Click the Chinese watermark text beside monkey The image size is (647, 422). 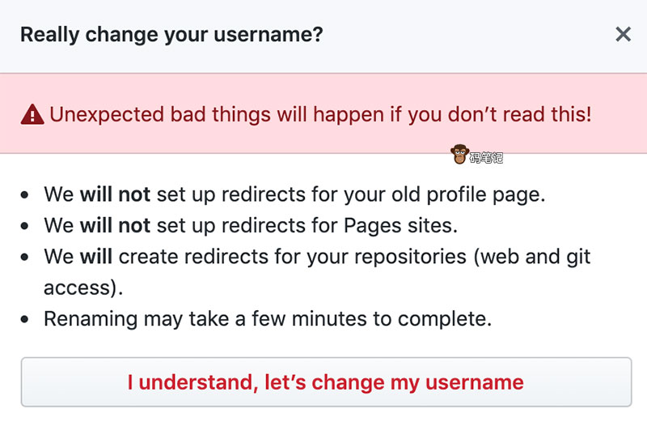486,158
